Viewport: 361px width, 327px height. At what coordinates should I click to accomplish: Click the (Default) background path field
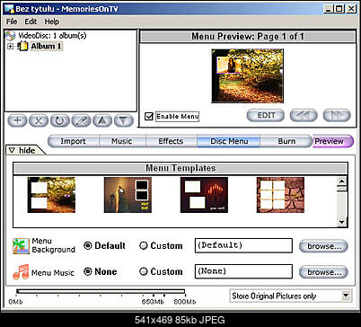[243, 245]
